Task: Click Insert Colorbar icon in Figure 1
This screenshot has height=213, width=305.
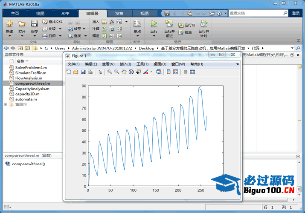Action: [x=168, y=72]
